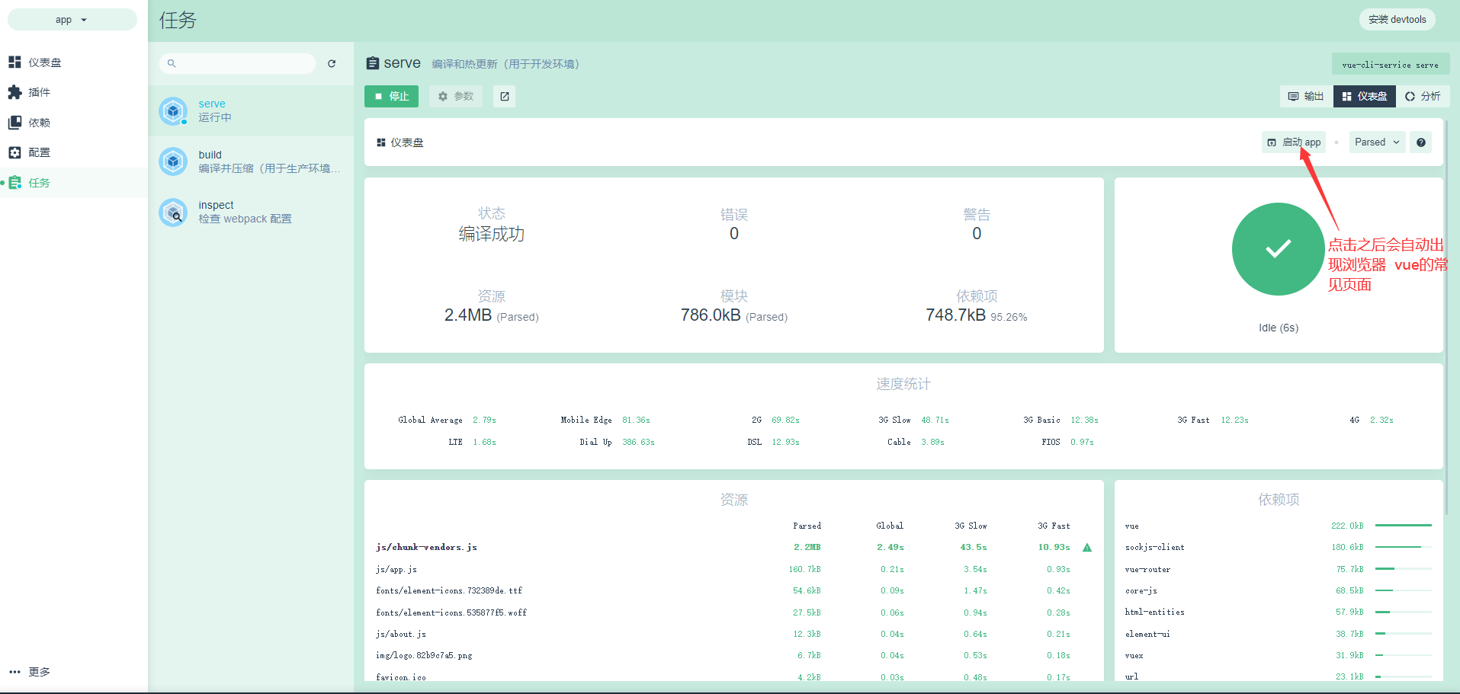Click the green success checkmark circle
1460x694 pixels.
click(1279, 249)
